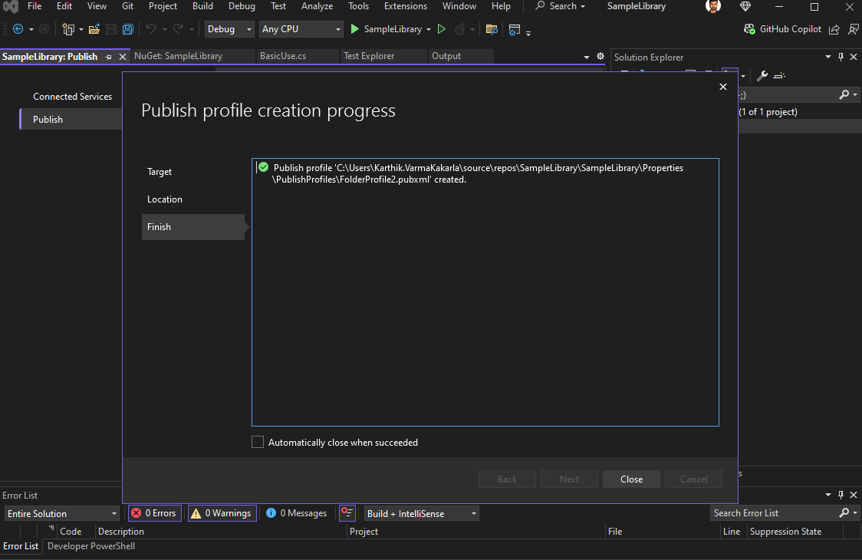Close the publish profile dialog with X

[x=723, y=87]
